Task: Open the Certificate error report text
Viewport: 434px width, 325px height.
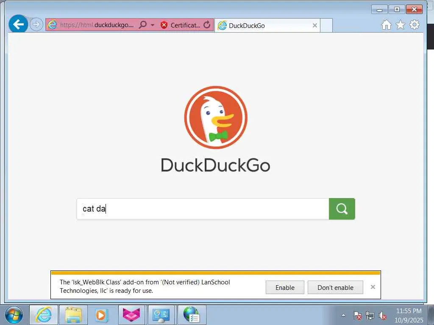Action: [185, 25]
